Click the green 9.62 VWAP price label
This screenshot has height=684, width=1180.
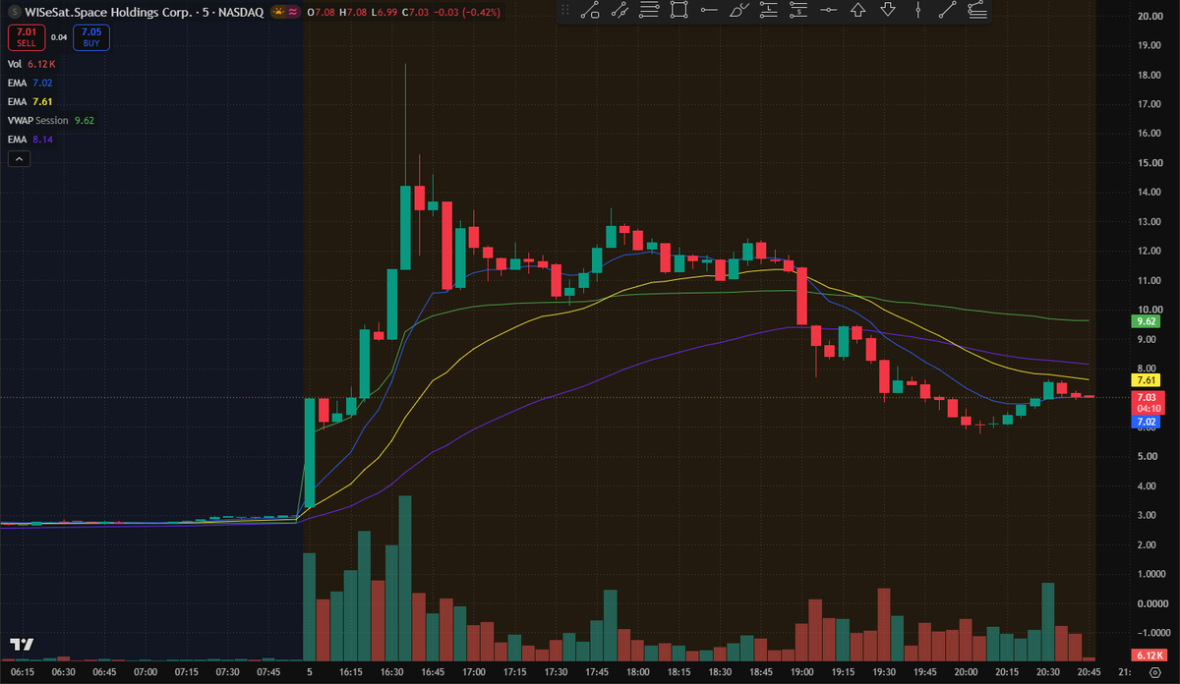point(1147,320)
